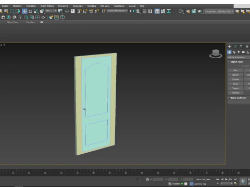Toggle Spinner Snap
The height and width of the screenshot is (187, 250).
pyautogui.click(x=97, y=11)
